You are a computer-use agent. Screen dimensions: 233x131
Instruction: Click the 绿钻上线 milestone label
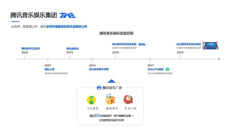coord(50,69)
